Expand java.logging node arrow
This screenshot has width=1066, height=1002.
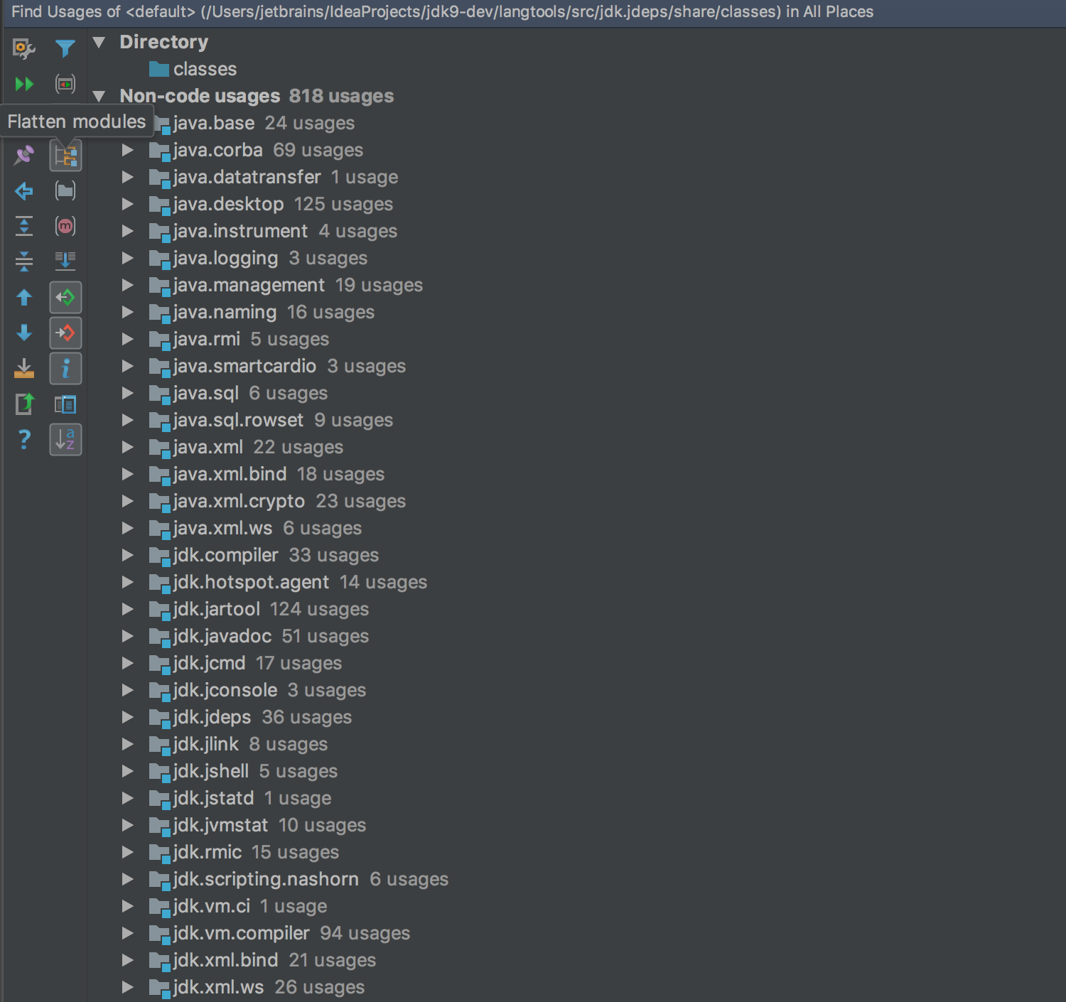[128, 258]
